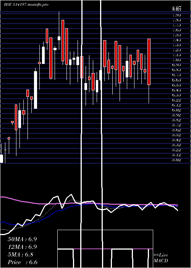Click the 6.33 price axis label
Image resolution: width=191 pixels, height=268 pixels.
point(176,95)
